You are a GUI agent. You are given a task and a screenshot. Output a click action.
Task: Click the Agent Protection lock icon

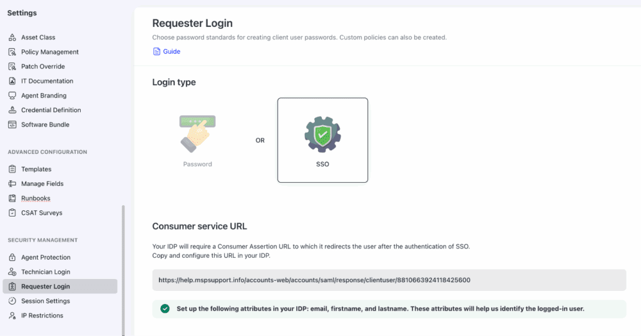click(12, 257)
